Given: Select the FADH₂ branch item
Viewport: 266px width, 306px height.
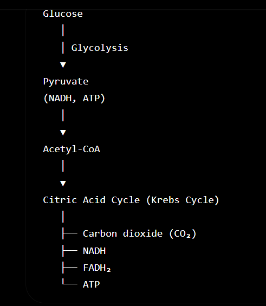Looking at the screenshot, I should 97,268.
